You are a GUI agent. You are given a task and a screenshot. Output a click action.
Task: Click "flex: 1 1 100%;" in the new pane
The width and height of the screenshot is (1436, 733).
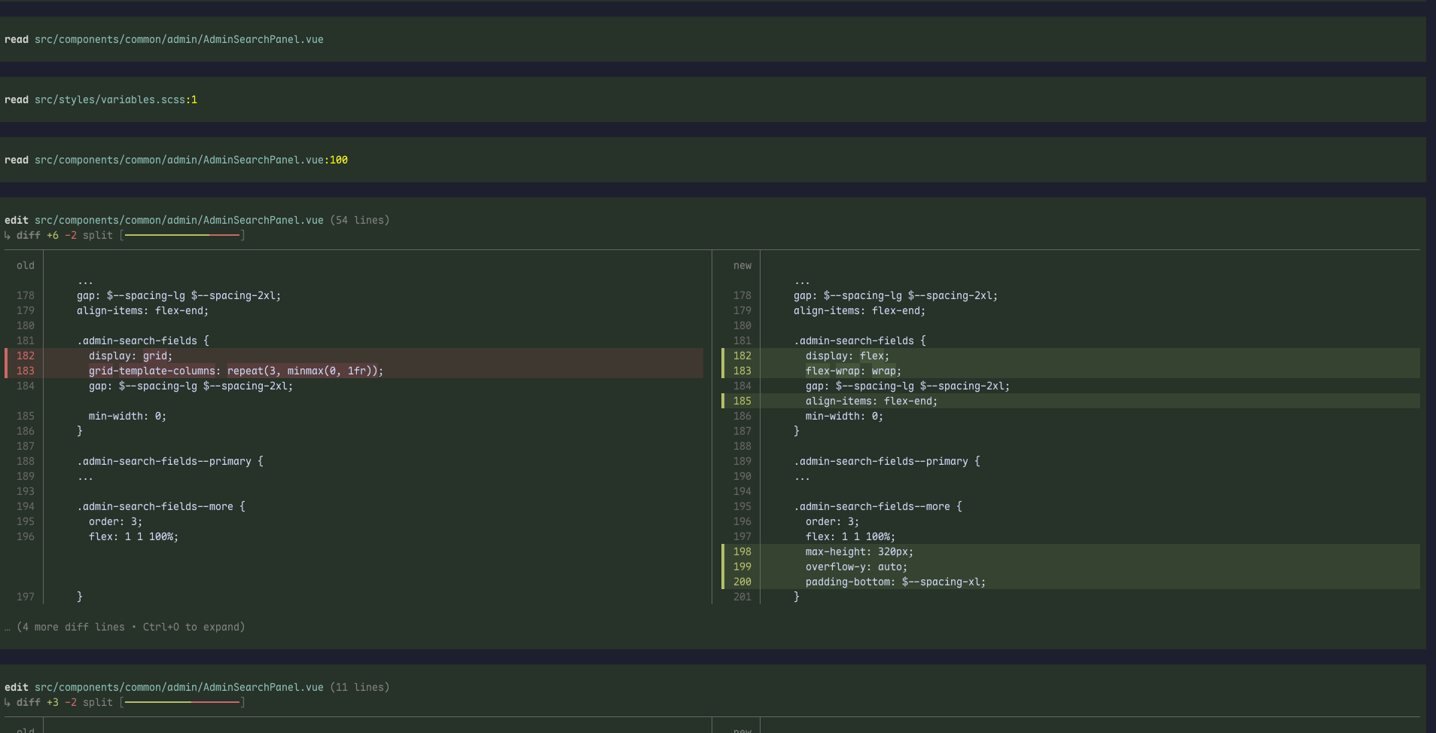[851, 536]
